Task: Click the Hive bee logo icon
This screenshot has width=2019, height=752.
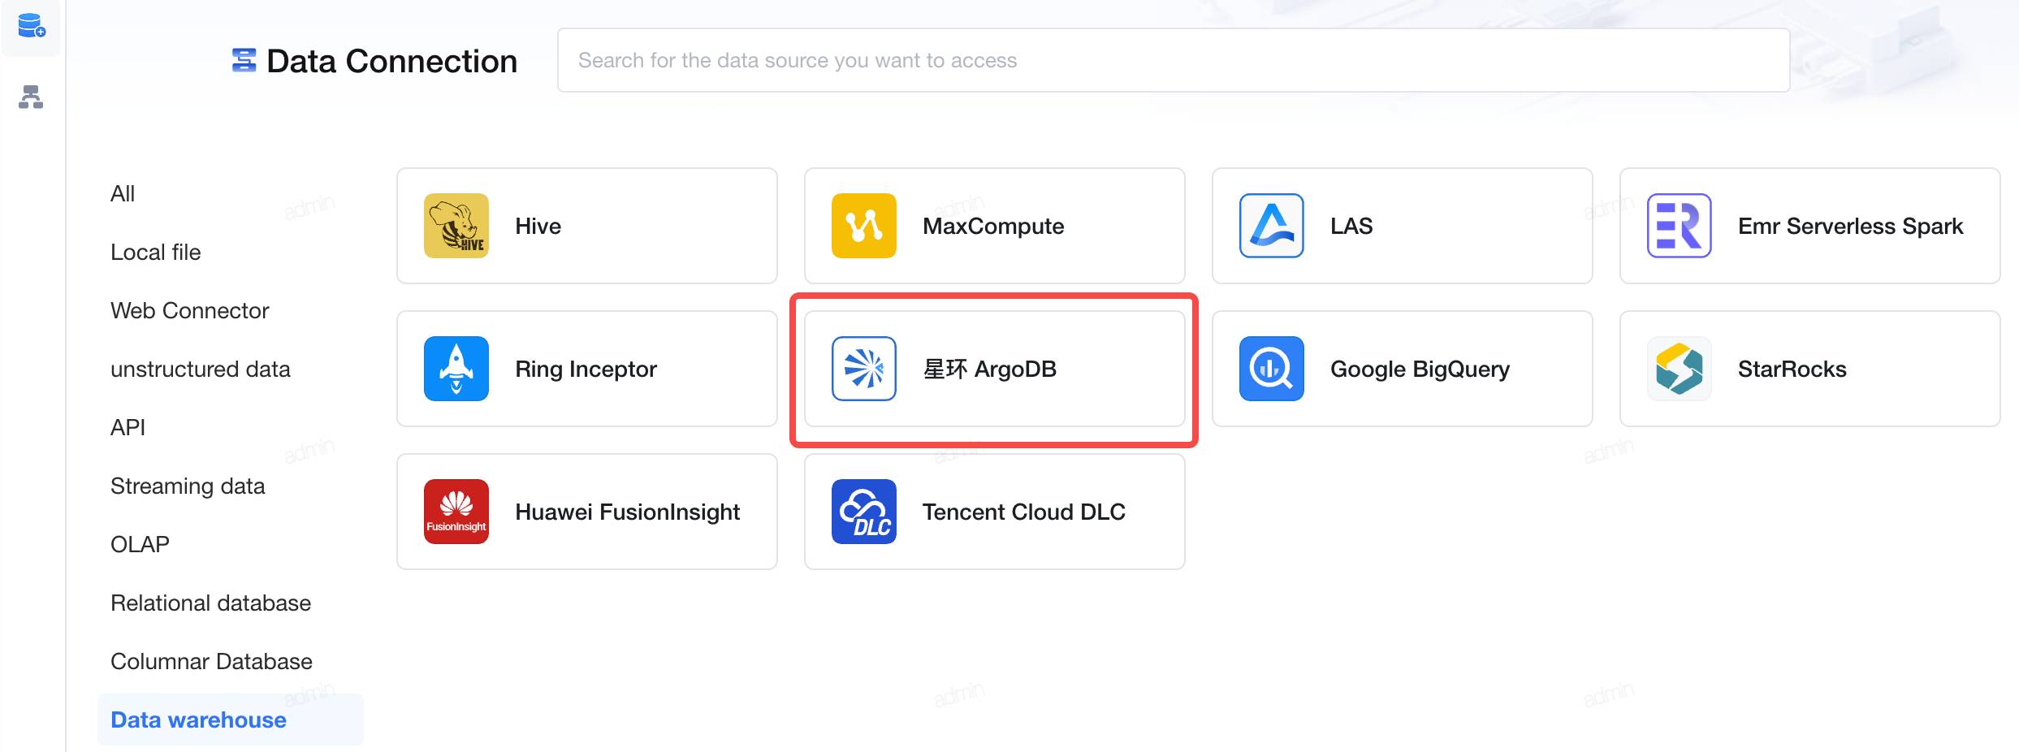Action: tap(456, 226)
